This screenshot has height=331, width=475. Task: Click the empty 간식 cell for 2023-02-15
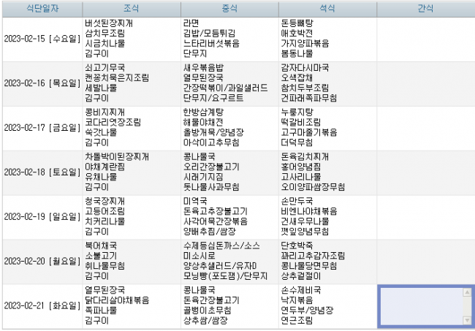424,39
